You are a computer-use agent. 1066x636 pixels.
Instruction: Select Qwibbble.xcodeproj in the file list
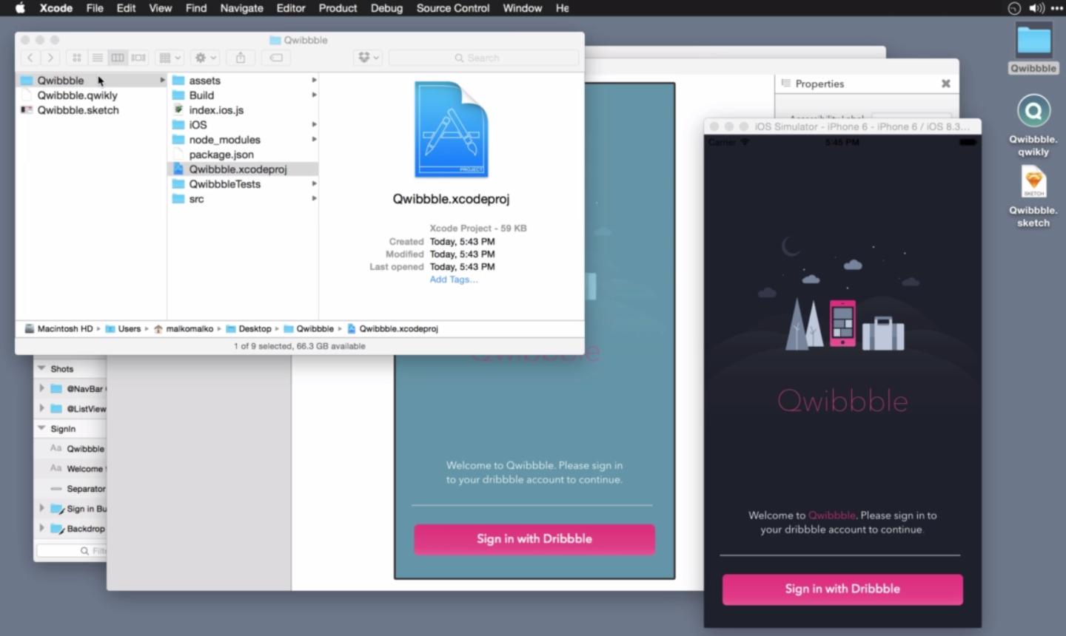coord(243,169)
